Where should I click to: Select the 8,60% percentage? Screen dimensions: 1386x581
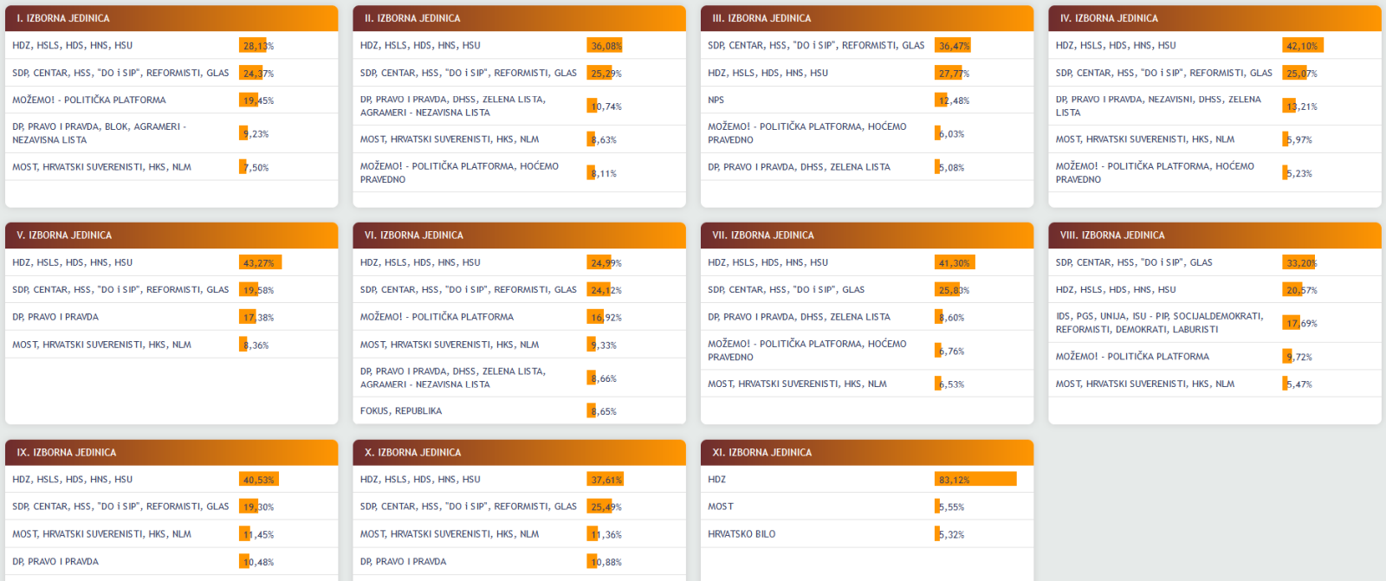(951, 318)
